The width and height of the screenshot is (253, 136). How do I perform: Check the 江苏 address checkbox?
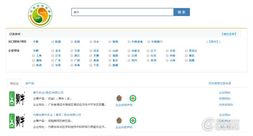[53, 56]
